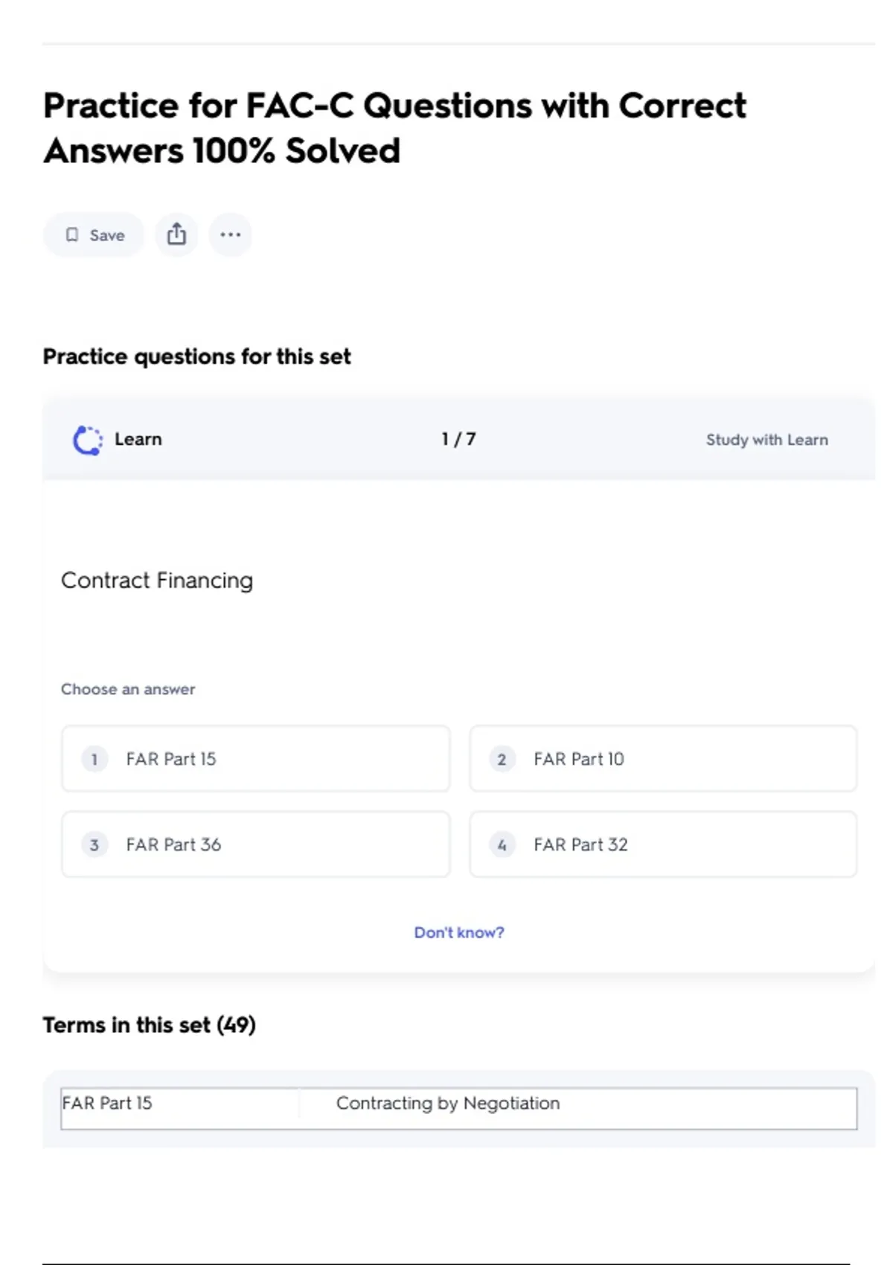
Task: Click the Learn mode circular icon
Action: point(88,440)
